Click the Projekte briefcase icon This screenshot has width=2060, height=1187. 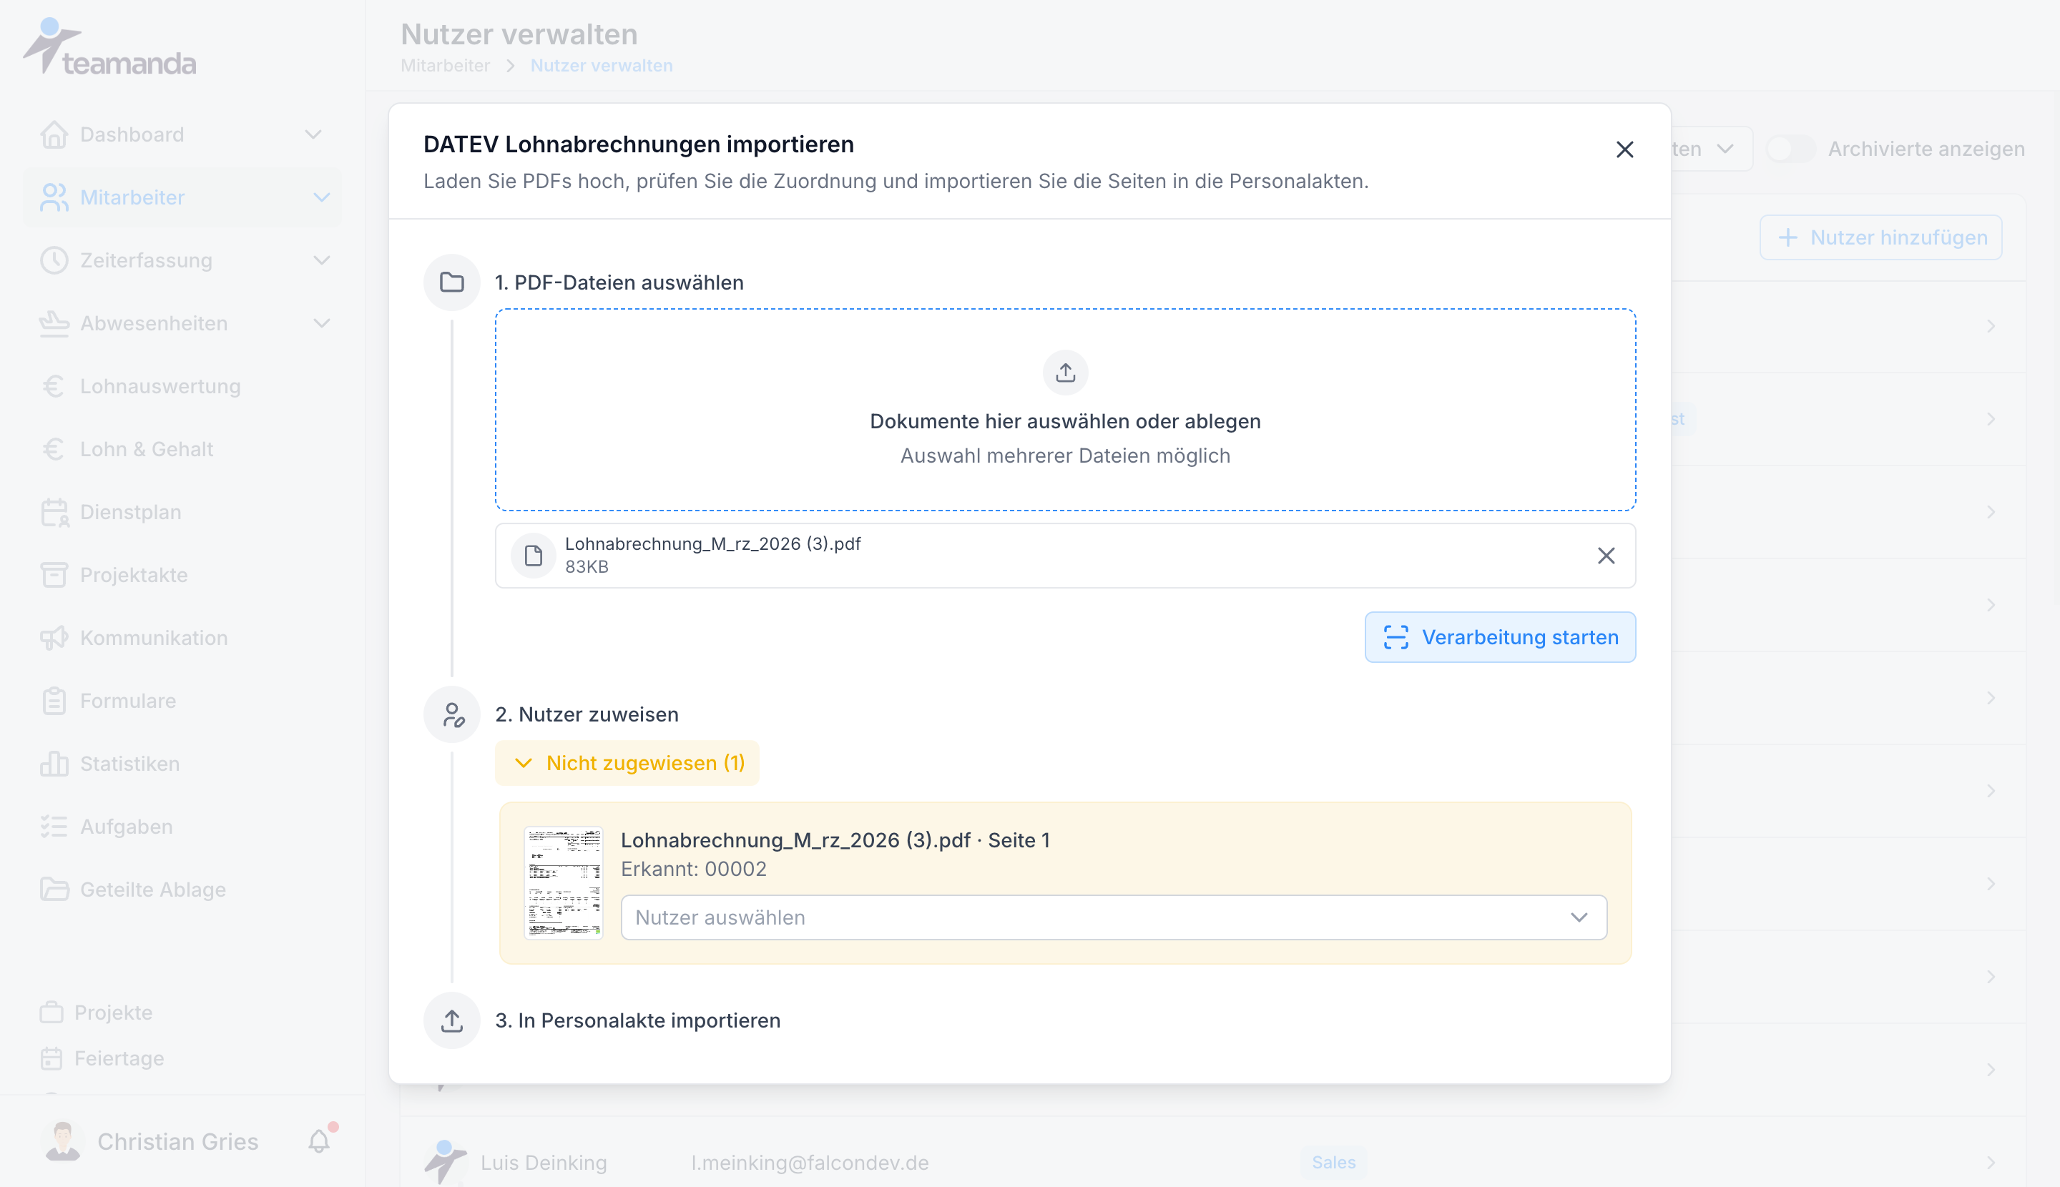(x=51, y=1012)
